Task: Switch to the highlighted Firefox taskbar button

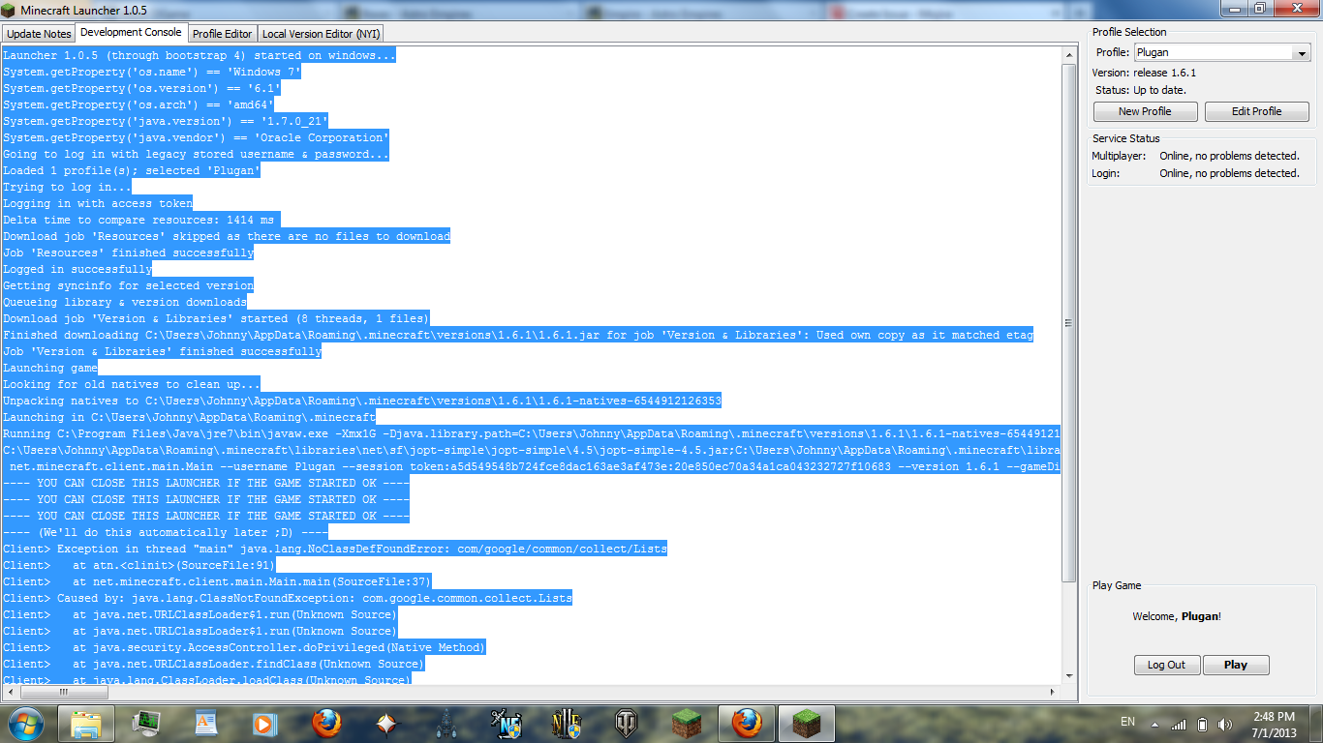Action: pos(747,723)
